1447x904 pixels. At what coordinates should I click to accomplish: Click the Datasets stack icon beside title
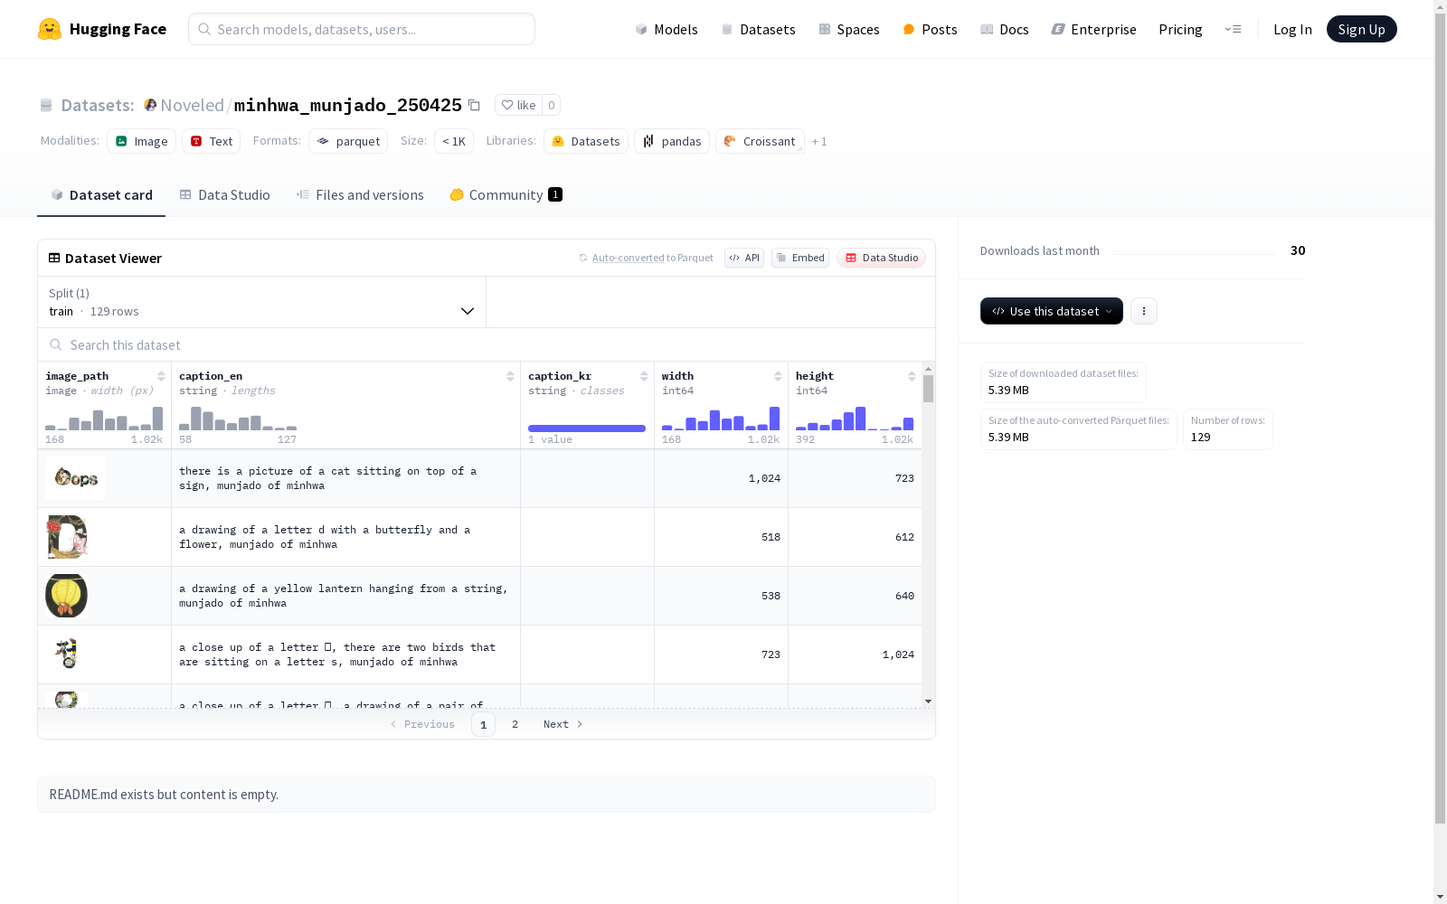(x=46, y=105)
